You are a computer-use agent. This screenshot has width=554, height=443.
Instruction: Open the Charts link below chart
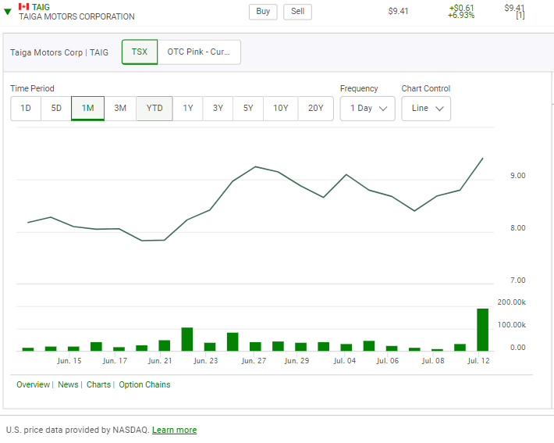98,384
